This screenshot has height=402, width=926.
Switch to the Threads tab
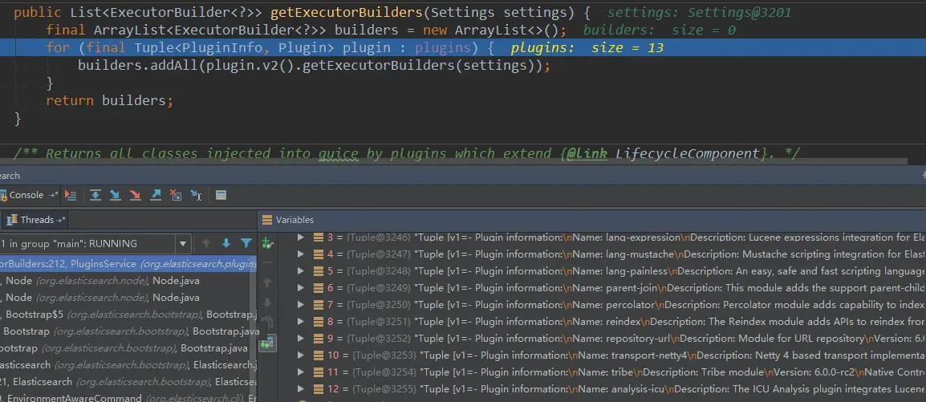(x=37, y=220)
